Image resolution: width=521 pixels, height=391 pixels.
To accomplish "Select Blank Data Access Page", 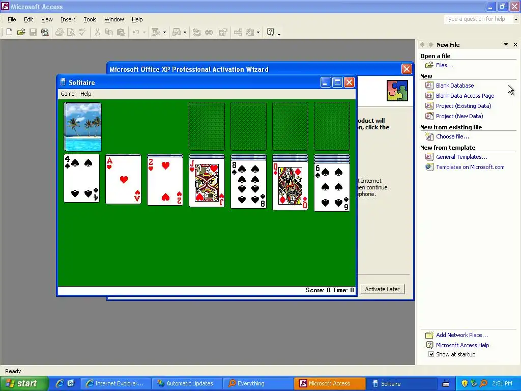I will click(465, 96).
